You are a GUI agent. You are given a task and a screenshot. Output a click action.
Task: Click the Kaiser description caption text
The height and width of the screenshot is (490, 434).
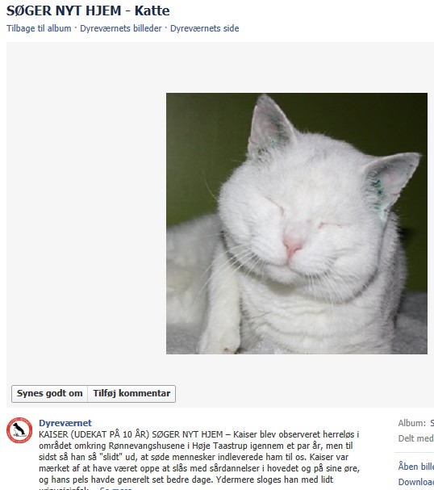click(x=199, y=457)
